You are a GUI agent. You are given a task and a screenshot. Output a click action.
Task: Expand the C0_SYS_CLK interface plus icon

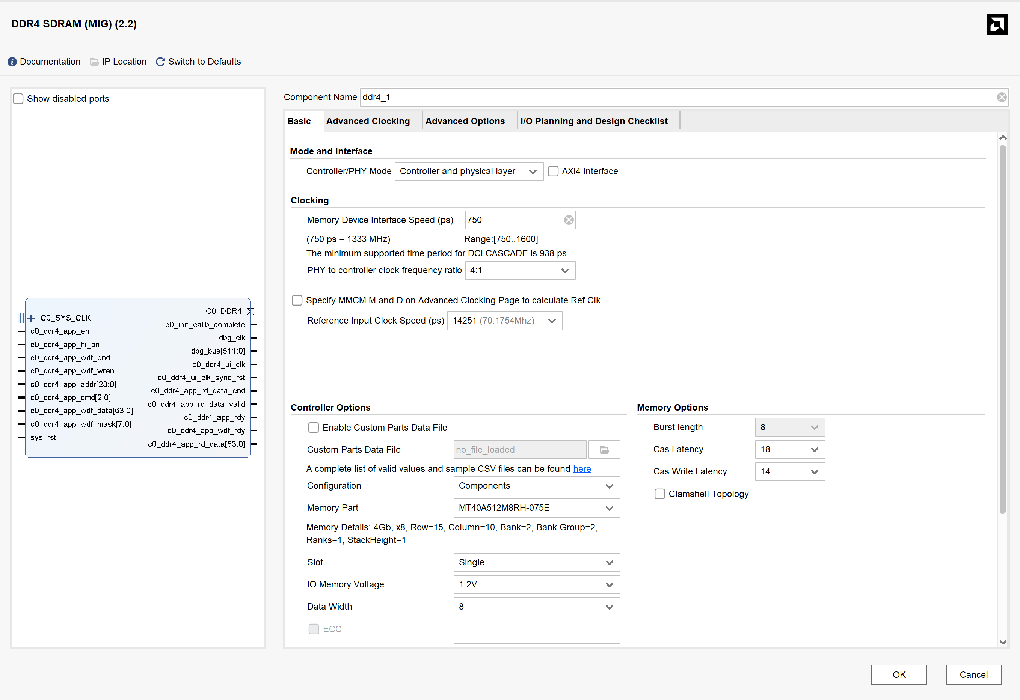click(31, 318)
